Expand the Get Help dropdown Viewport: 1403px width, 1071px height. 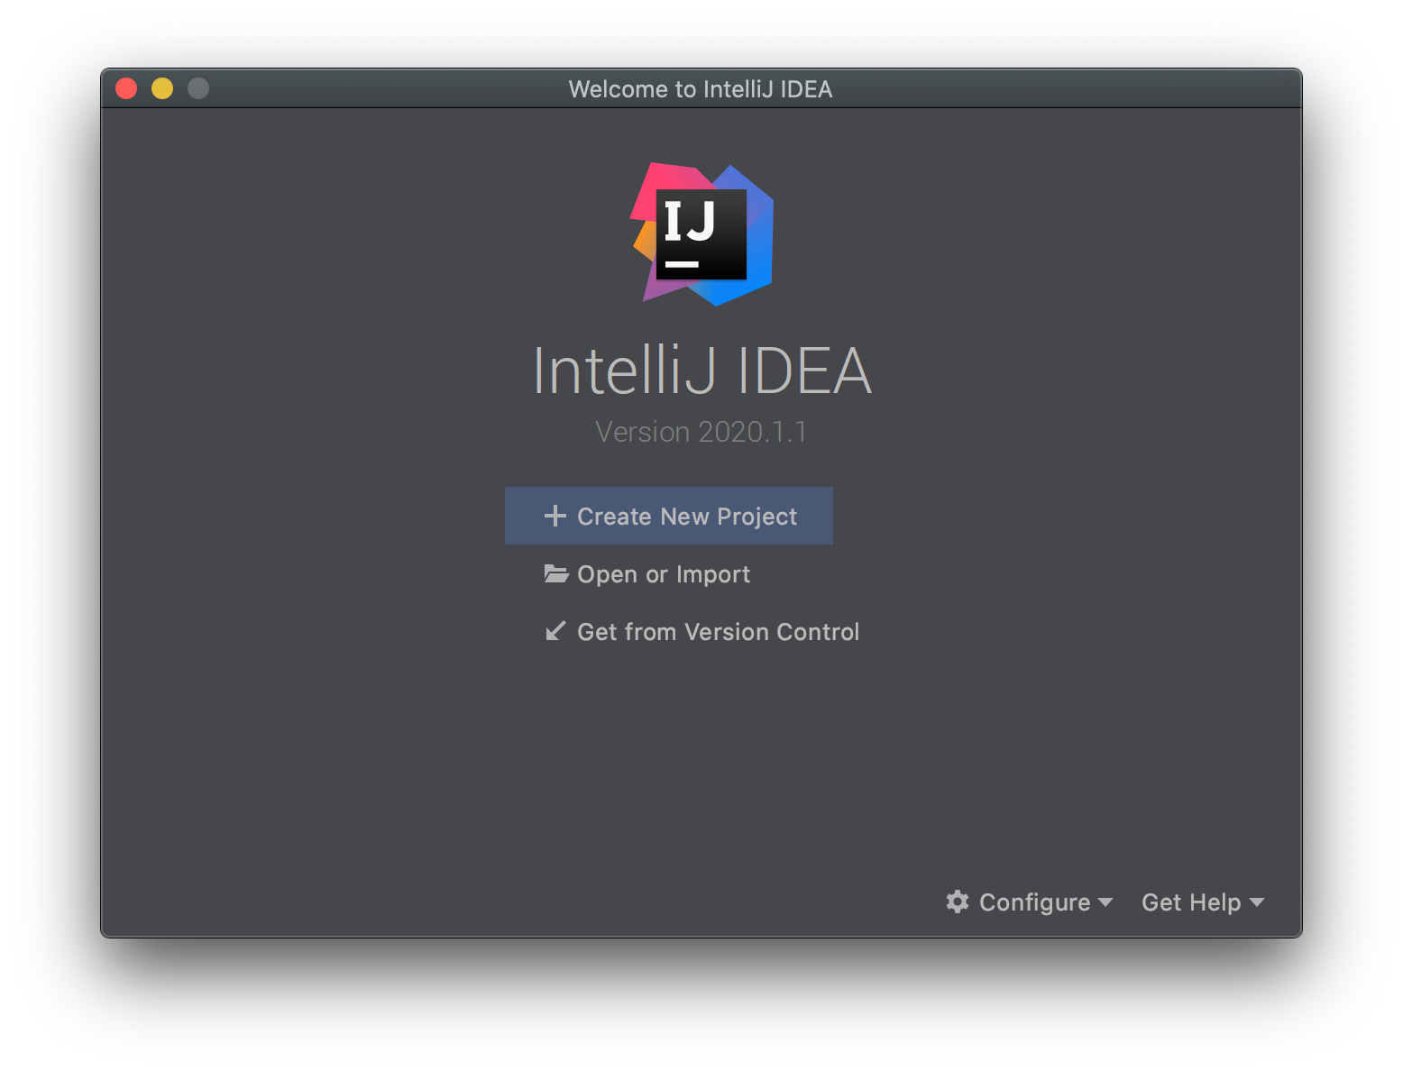click(1203, 902)
